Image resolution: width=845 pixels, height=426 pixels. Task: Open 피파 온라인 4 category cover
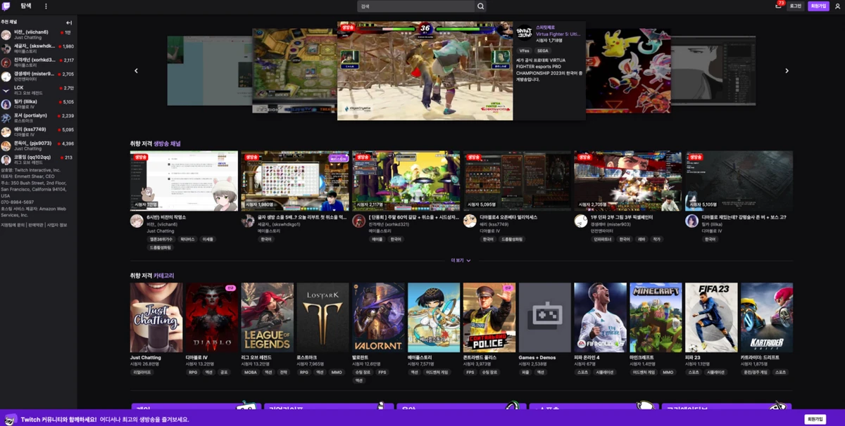point(601,317)
